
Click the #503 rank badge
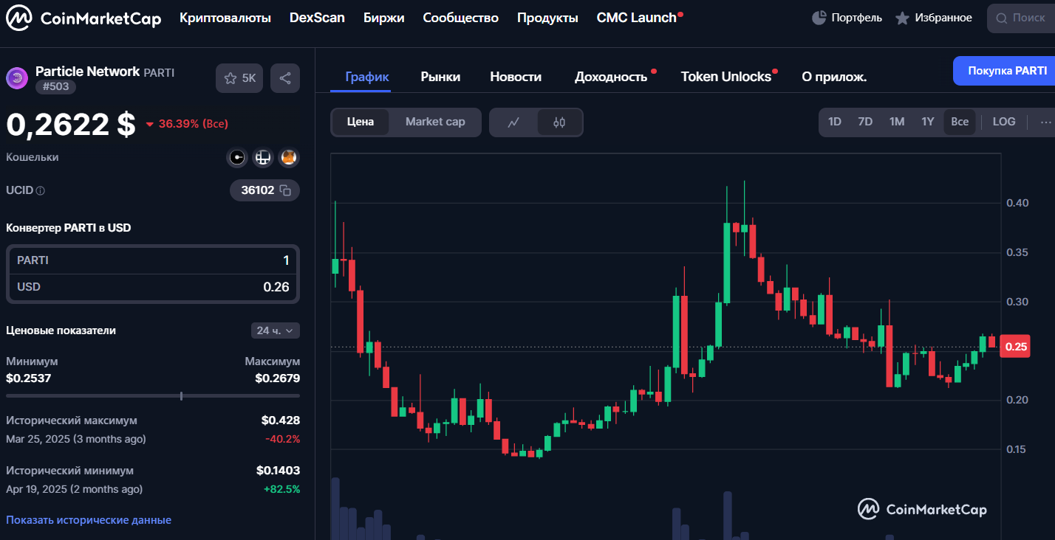(55, 87)
